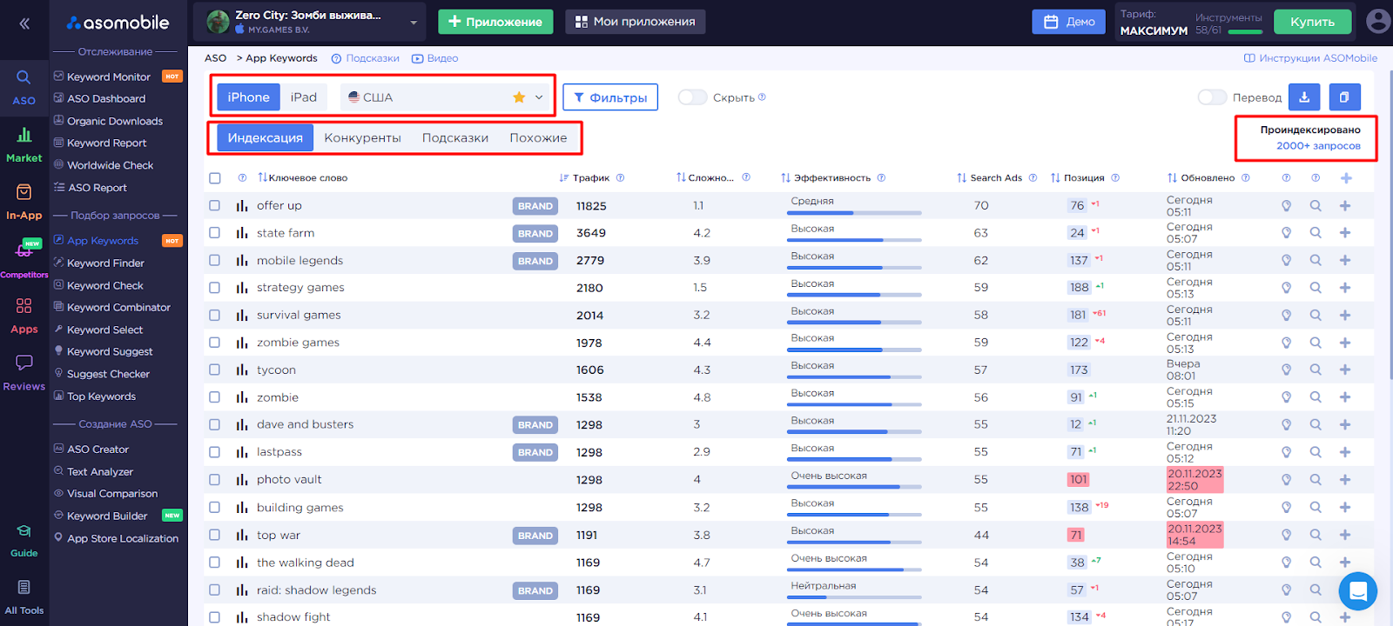Open chart icon for zombie games row

pyautogui.click(x=241, y=343)
